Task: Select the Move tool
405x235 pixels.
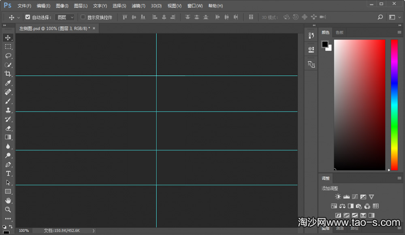Action: point(8,37)
